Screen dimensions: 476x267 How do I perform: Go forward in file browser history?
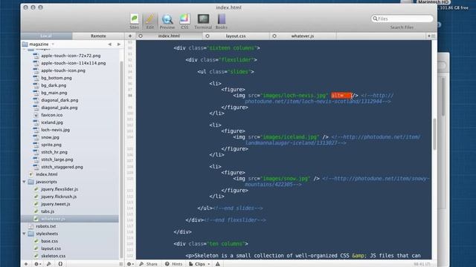coord(119,44)
